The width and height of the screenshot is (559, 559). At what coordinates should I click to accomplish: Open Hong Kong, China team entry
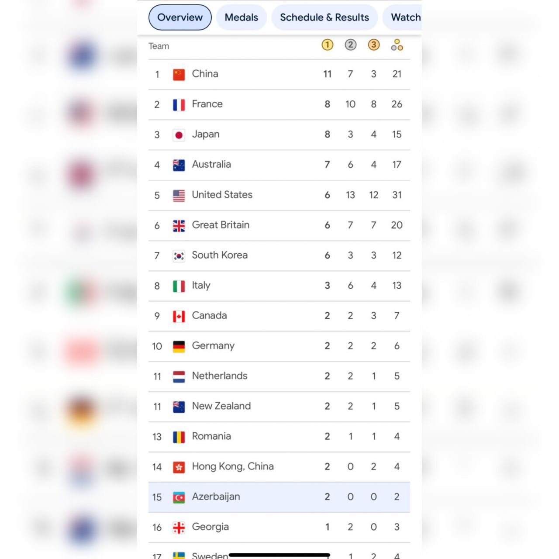coord(279,467)
